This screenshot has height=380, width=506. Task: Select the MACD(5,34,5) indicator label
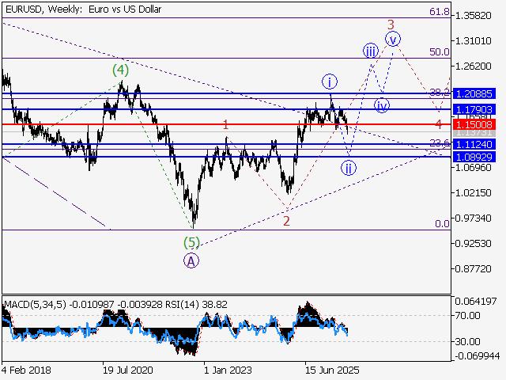[x=35, y=304]
